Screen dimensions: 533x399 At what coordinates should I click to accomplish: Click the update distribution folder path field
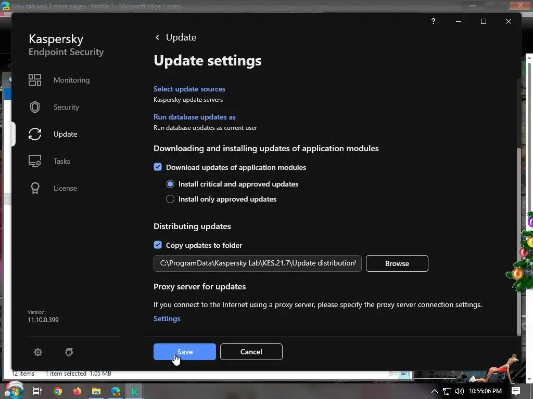click(258, 263)
